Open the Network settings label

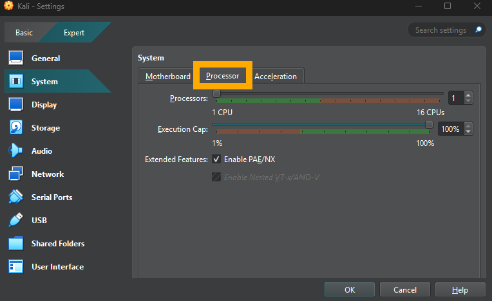click(48, 174)
